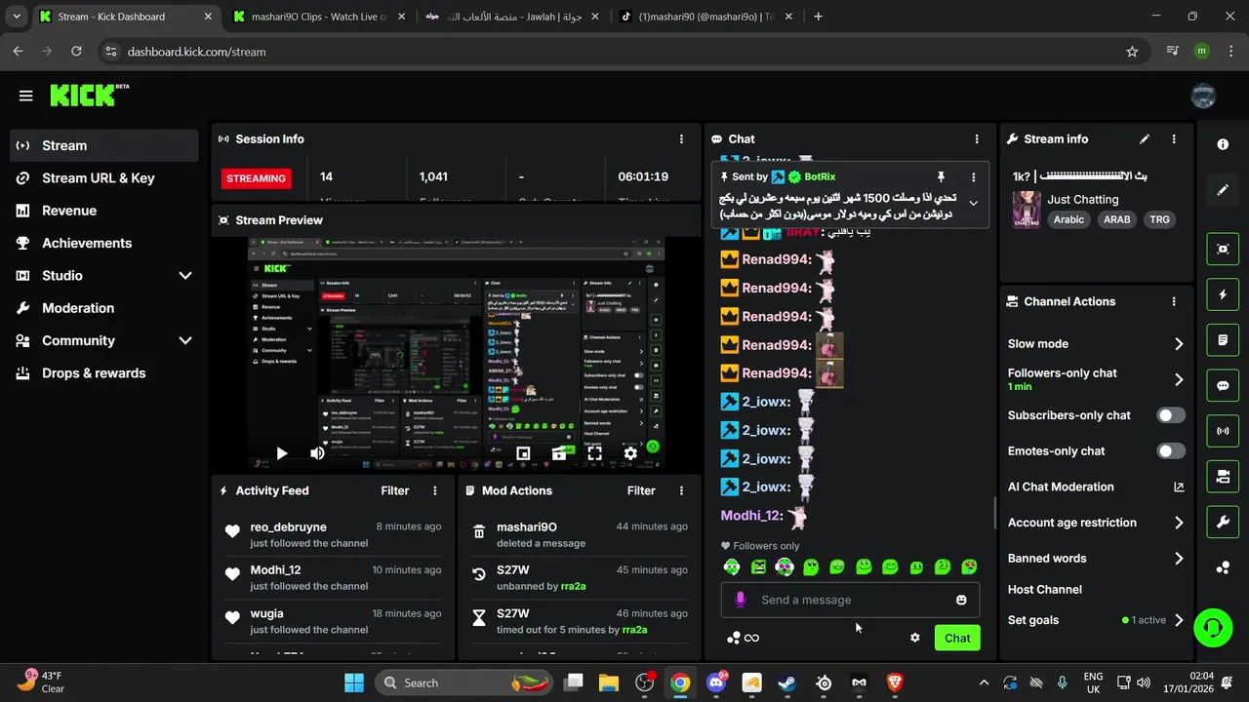Focus the Send a message field
This screenshot has height=702, width=1249.
pyautogui.click(x=849, y=600)
